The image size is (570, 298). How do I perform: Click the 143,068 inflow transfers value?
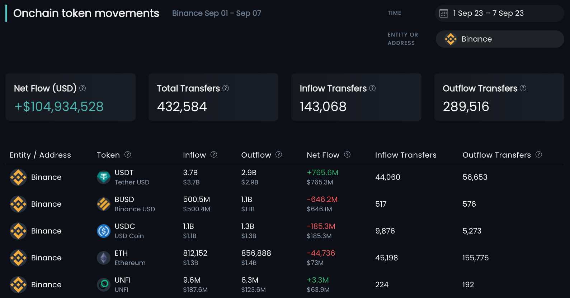[323, 107]
